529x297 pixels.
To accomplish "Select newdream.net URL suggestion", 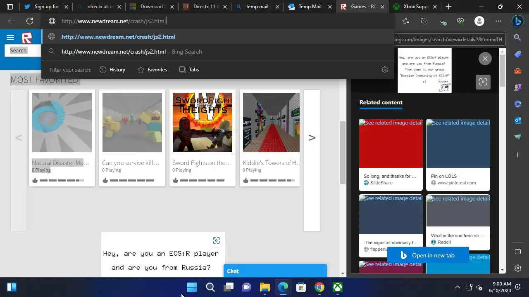I will tap(217, 37).
